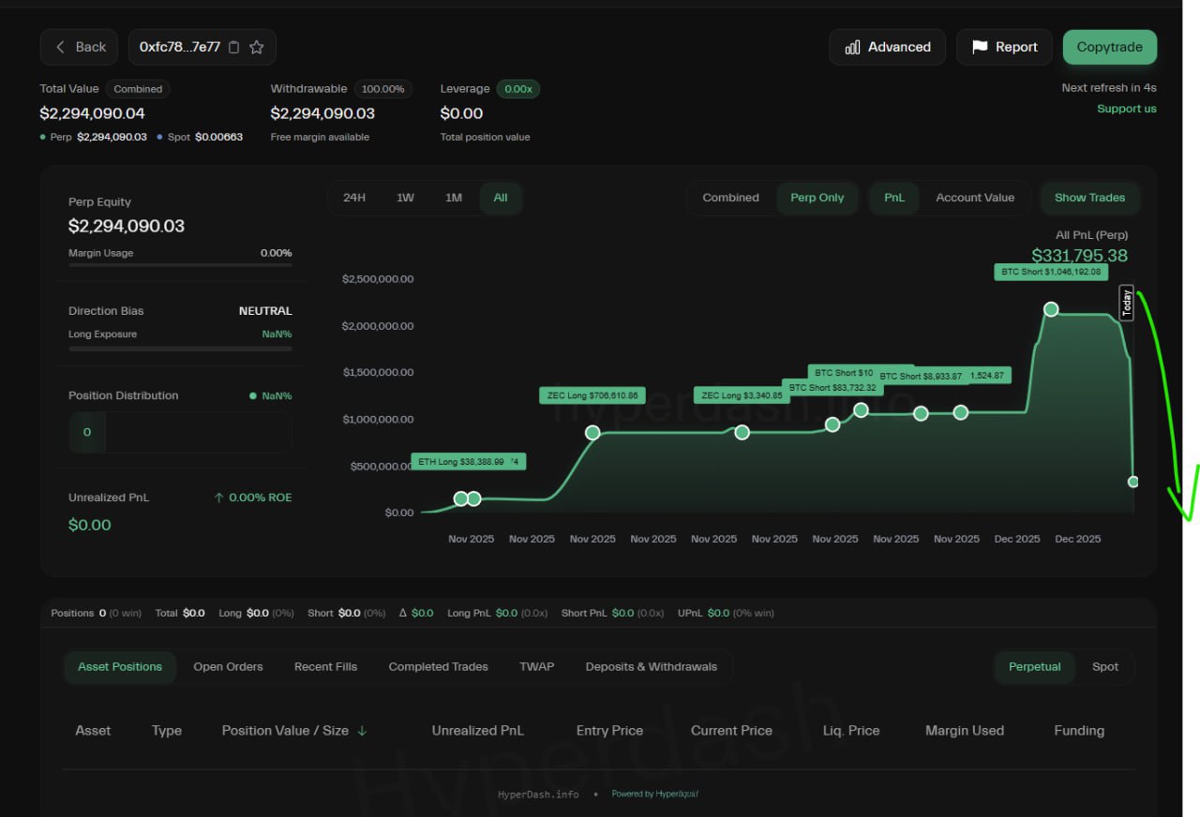Click the Report flag button
The image size is (1200, 817).
point(1004,47)
